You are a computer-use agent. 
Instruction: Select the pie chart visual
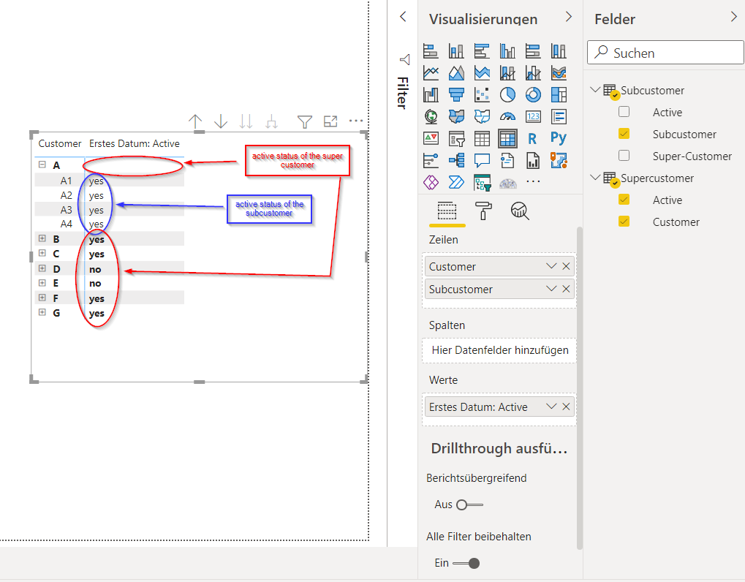[x=507, y=94]
